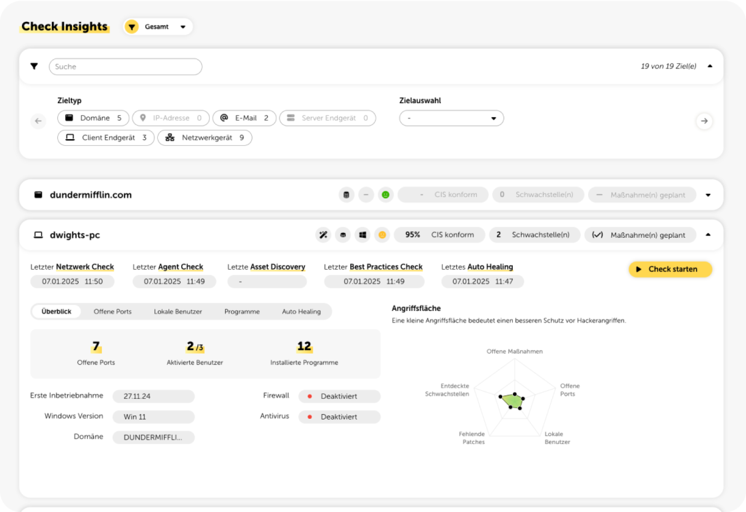Toggle the Netzwerkgerät target type filter
746x512 pixels.
[204, 138]
